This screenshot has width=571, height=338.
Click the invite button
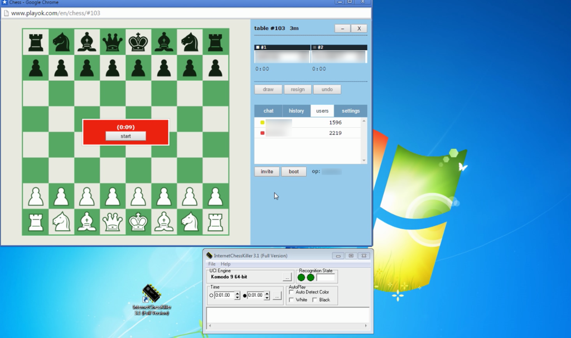coord(267,172)
